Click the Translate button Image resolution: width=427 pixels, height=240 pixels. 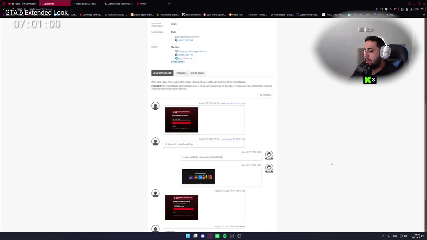(266, 95)
